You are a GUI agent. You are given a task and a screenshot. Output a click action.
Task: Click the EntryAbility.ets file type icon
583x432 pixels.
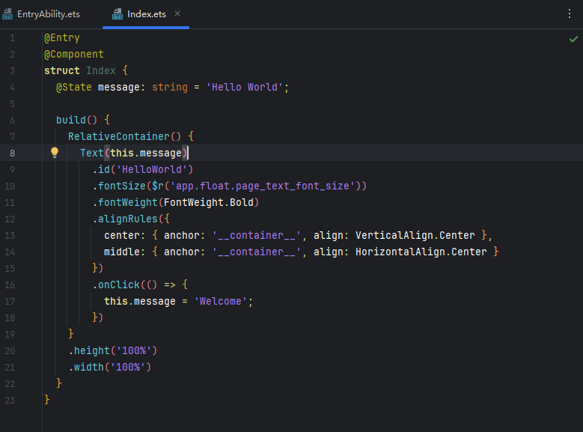[x=7, y=14]
